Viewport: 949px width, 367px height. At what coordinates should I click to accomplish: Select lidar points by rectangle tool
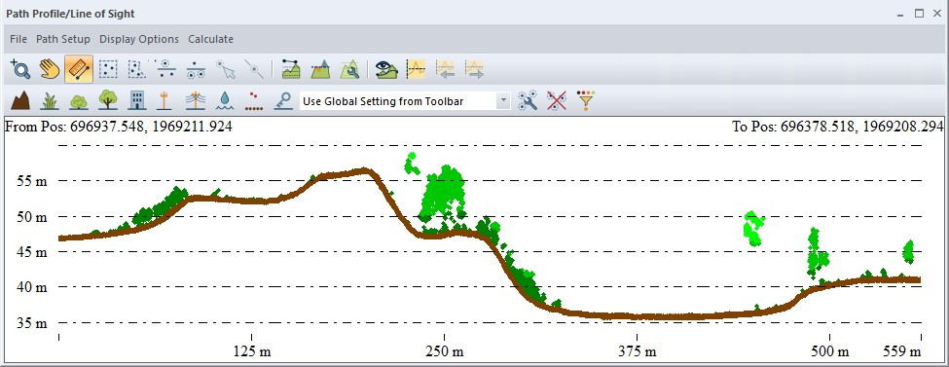coord(108,69)
